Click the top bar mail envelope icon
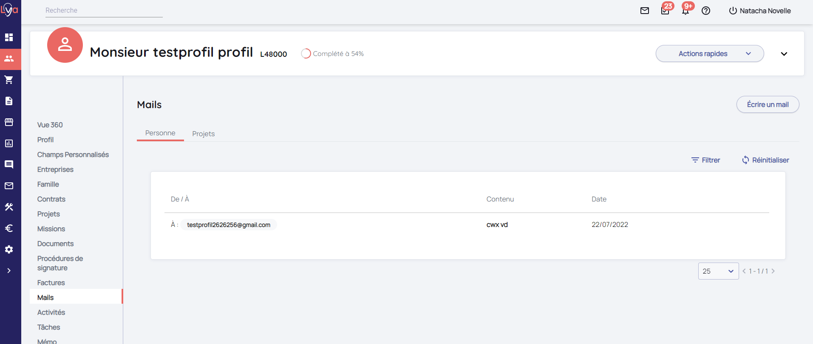The height and width of the screenshot is (344, 813). point(645,11)
